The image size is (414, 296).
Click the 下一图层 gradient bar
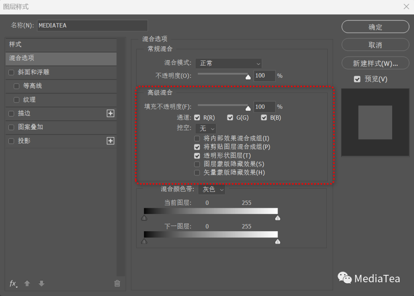click(x=211, y=235)
